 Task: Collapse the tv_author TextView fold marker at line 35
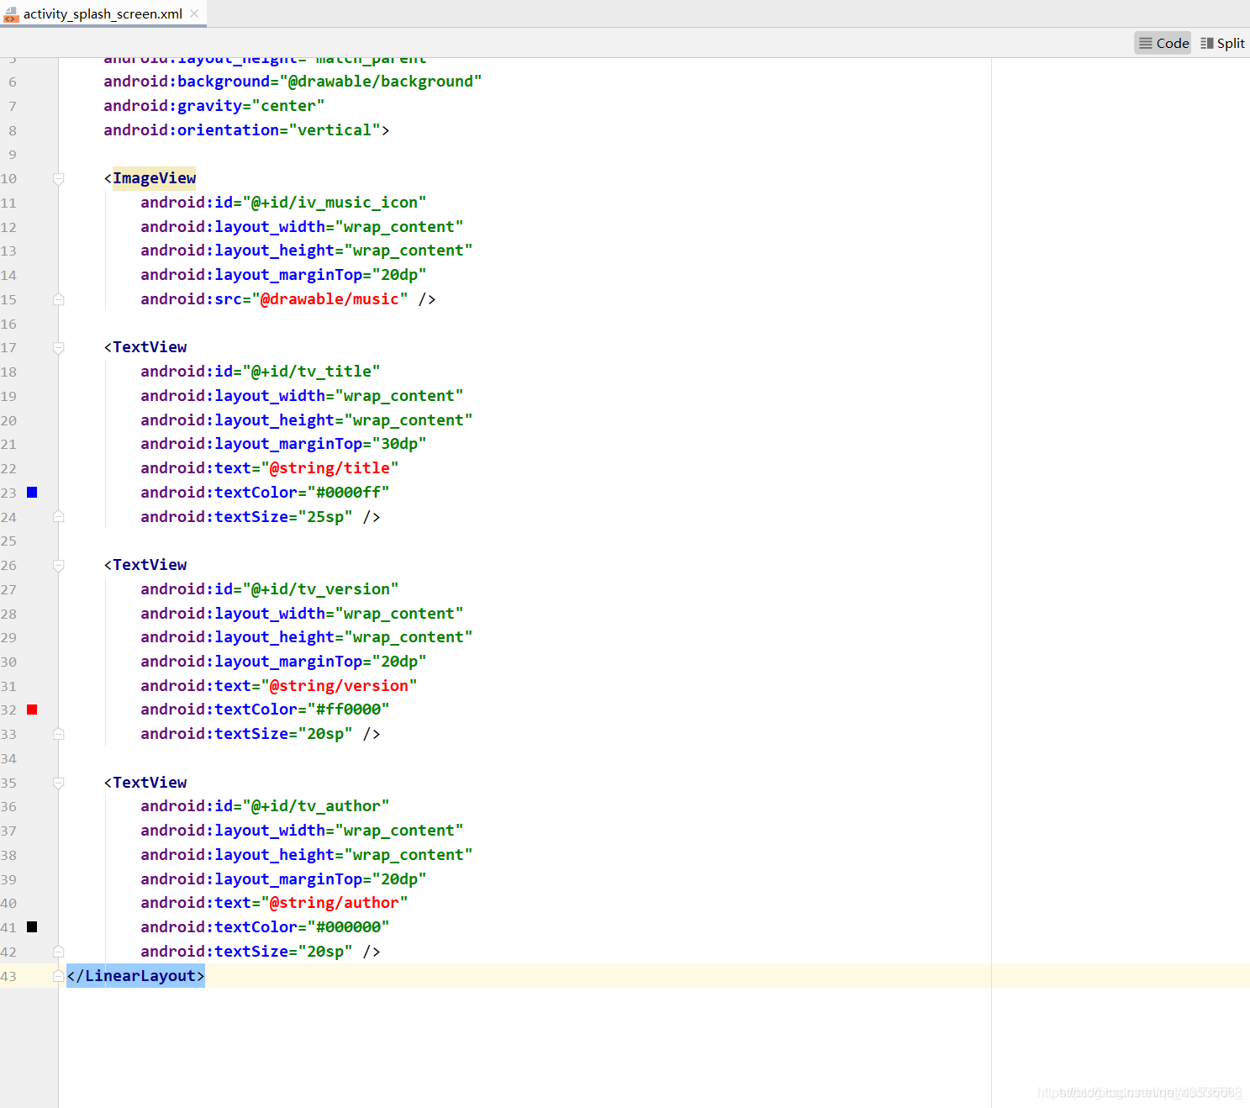[x=59, y=783]
